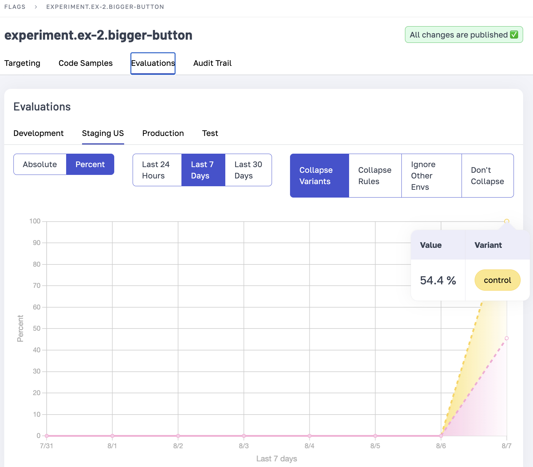Toggle chart to Percent mode
The height and width of the screenshot is (467, 533).
tap(90, 164)
